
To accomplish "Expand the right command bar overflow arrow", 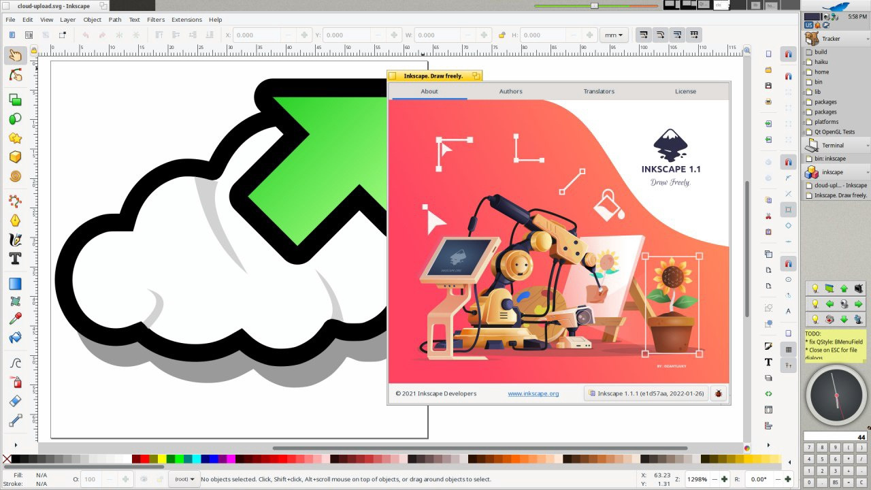I will coord(768,445).
